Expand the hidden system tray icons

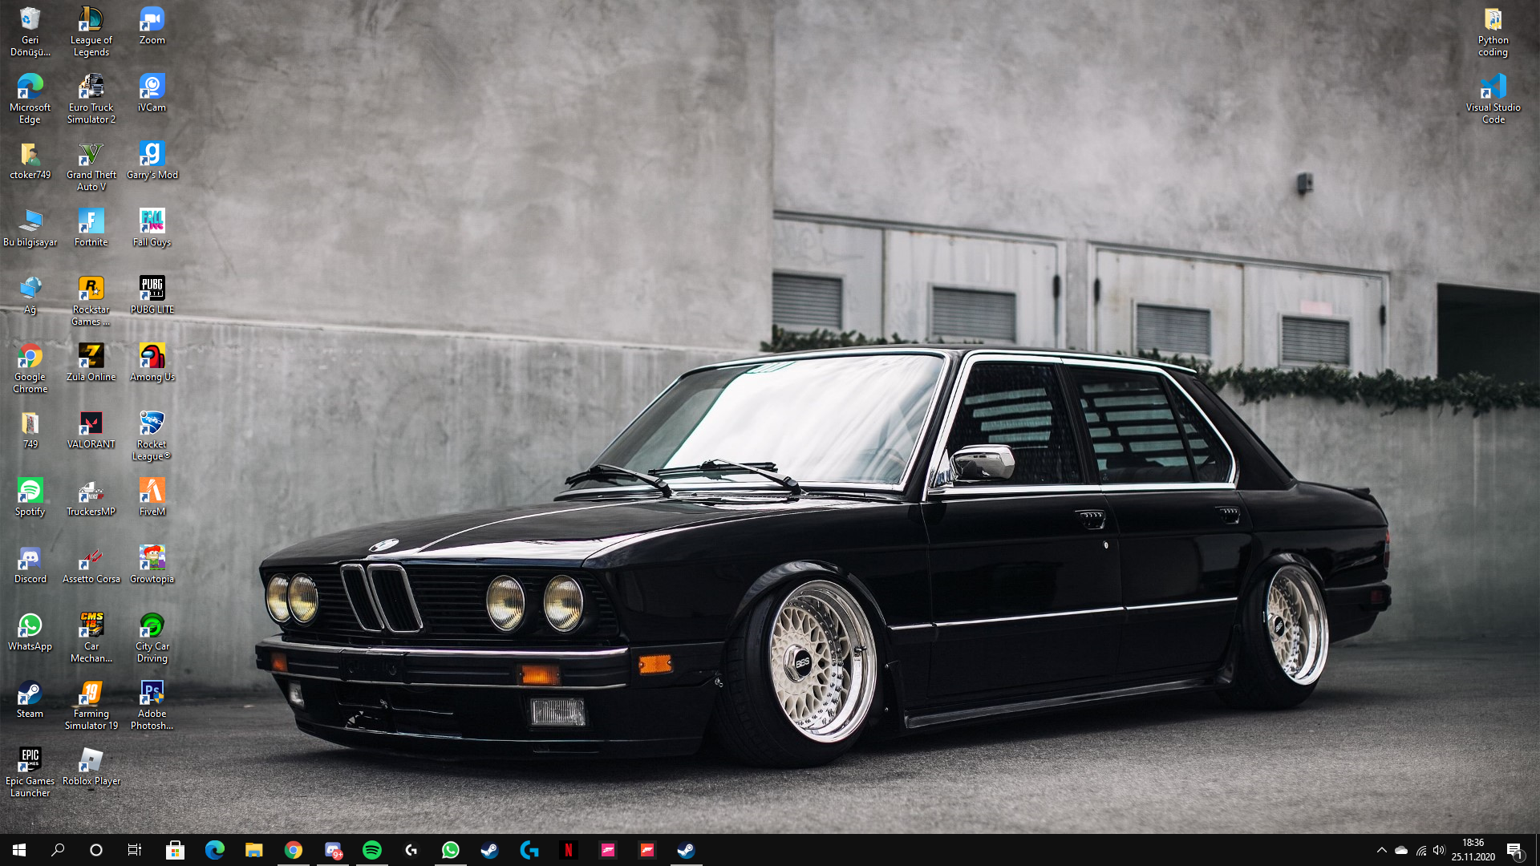tap(1381, 850)
